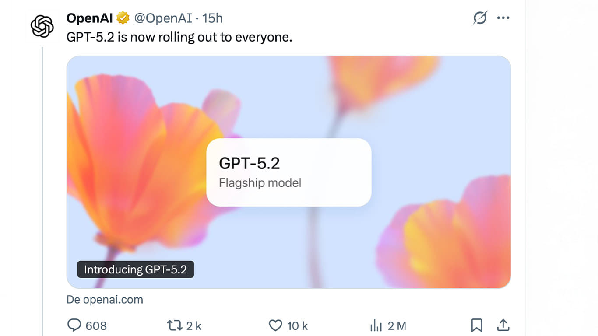
Task: View post analytics bar-chart icon
Action: (376, 325)
